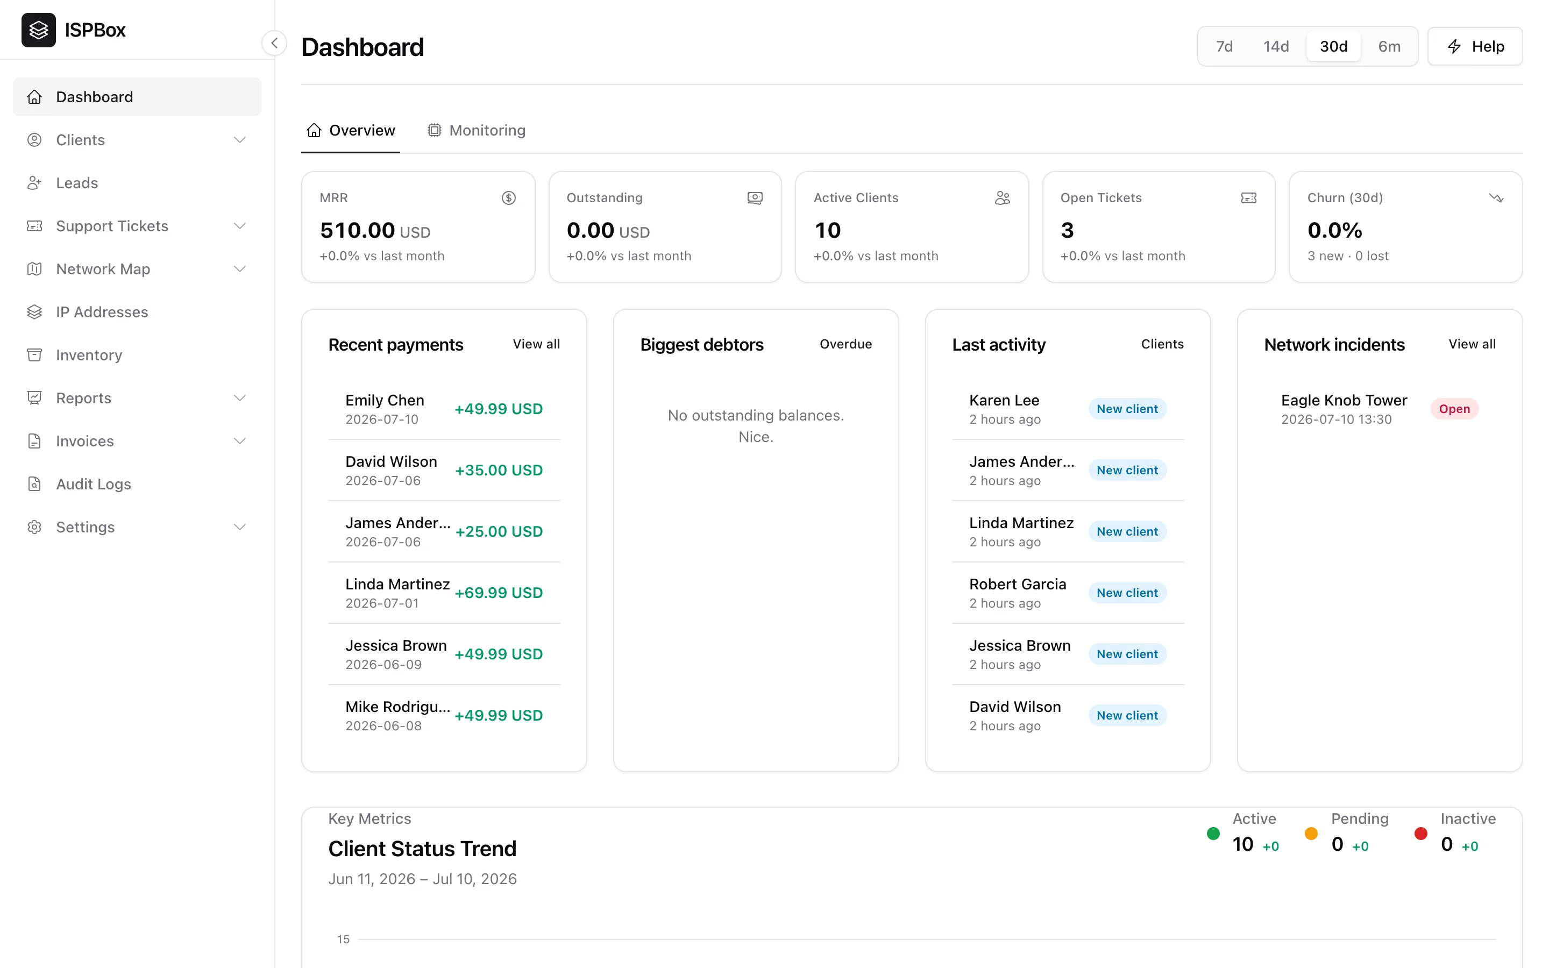Select the 7d time range
Image resolution: width=1549 pixels, height=968 pixels.
(1224, 46)
